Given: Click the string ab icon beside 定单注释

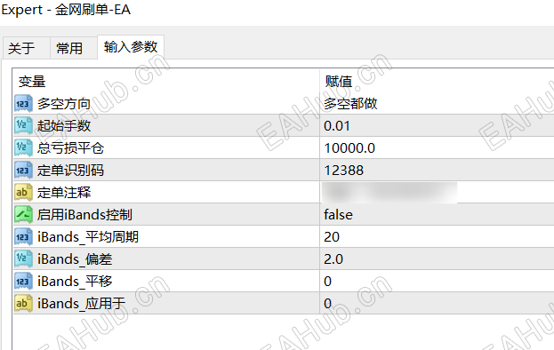Looking at the screenshot, I should (x=23, y=192).
